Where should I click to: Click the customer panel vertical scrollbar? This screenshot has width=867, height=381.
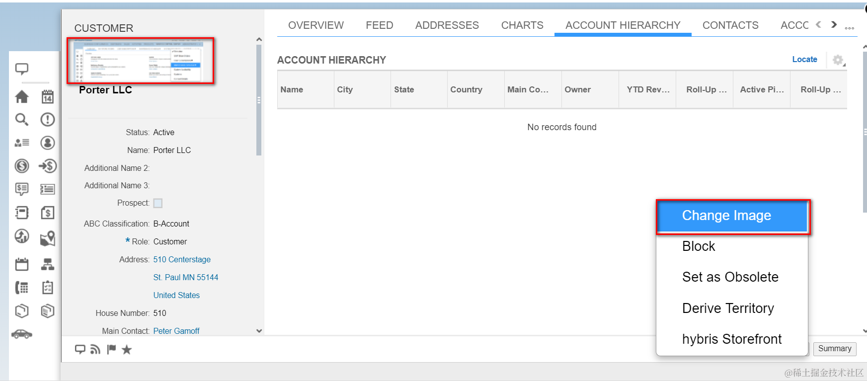[x=259, y=99]
